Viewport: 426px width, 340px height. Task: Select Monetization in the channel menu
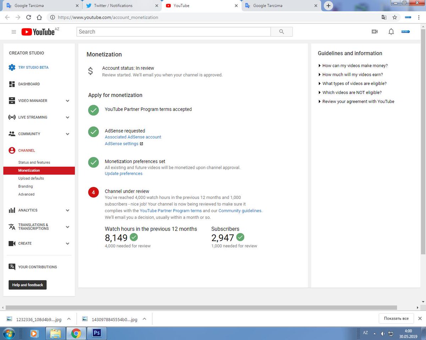click(x=39, y=170)
